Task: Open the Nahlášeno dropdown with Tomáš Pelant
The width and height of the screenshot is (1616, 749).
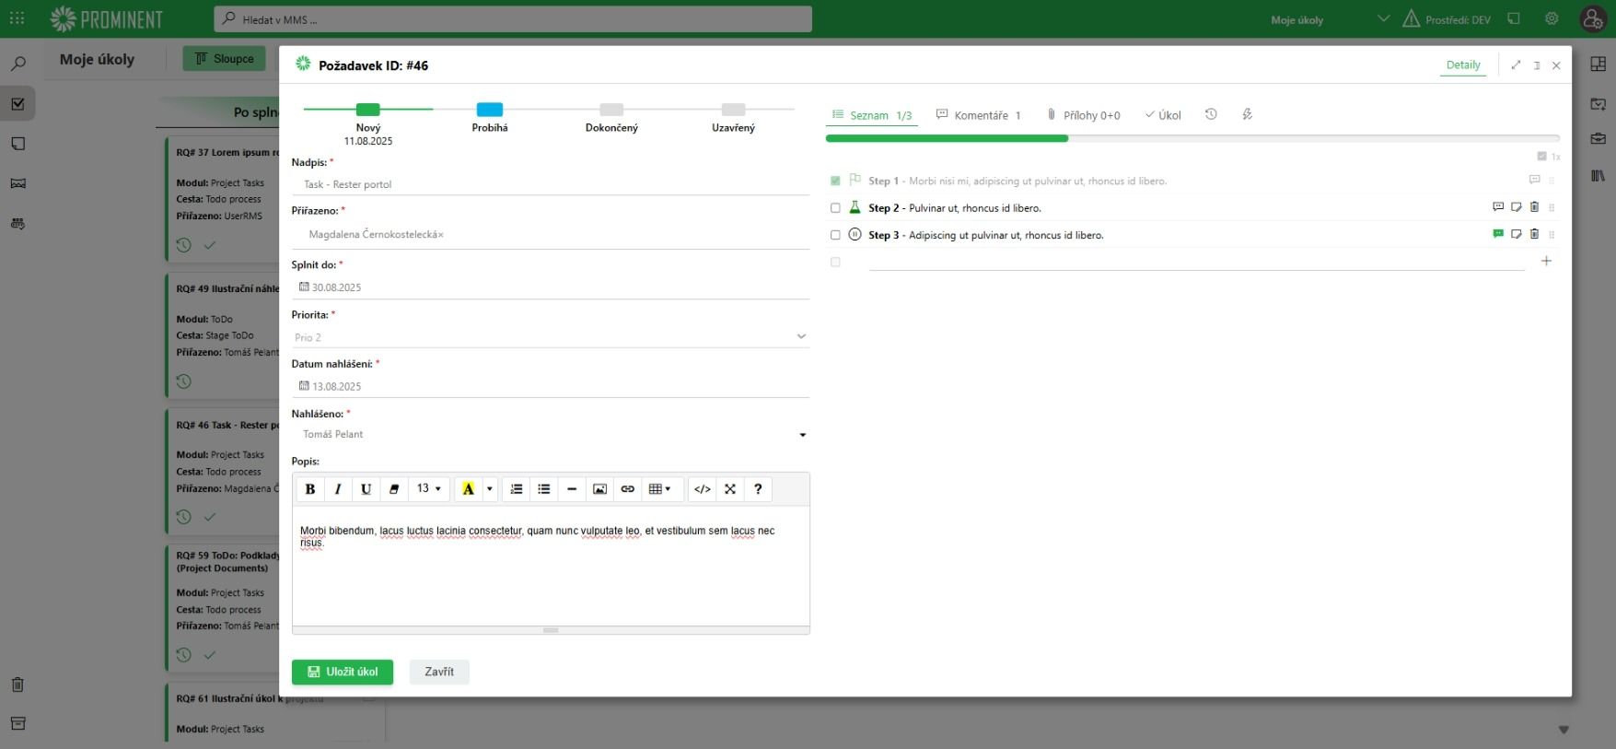Action: pos(802,435)
